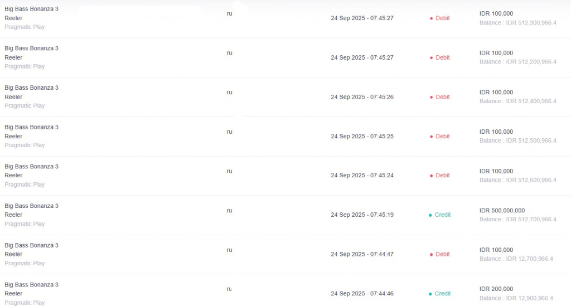Click balance IDR 12,900,966.4 text

click(516, 298)
